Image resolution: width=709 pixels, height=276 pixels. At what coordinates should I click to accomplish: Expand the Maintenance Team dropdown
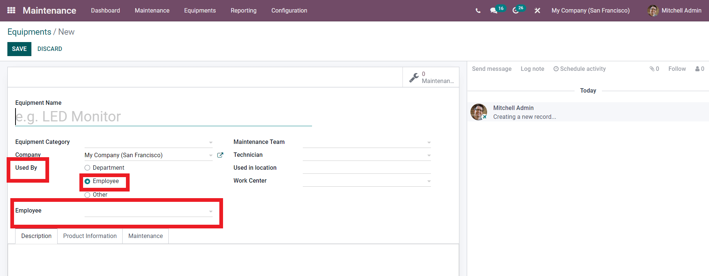click(x=429, y=142)
